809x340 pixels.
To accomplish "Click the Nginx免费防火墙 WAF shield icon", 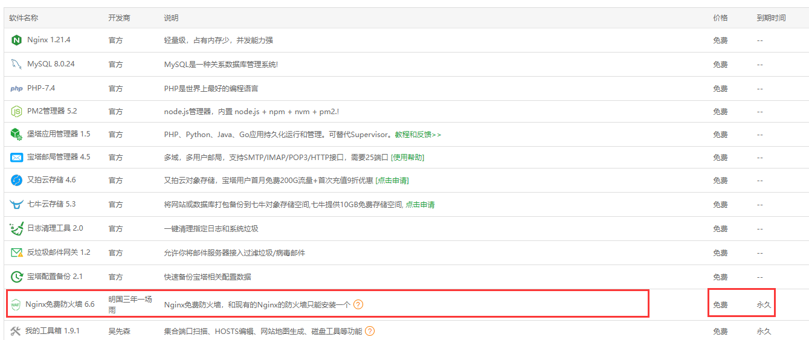I will coord(15,304).
